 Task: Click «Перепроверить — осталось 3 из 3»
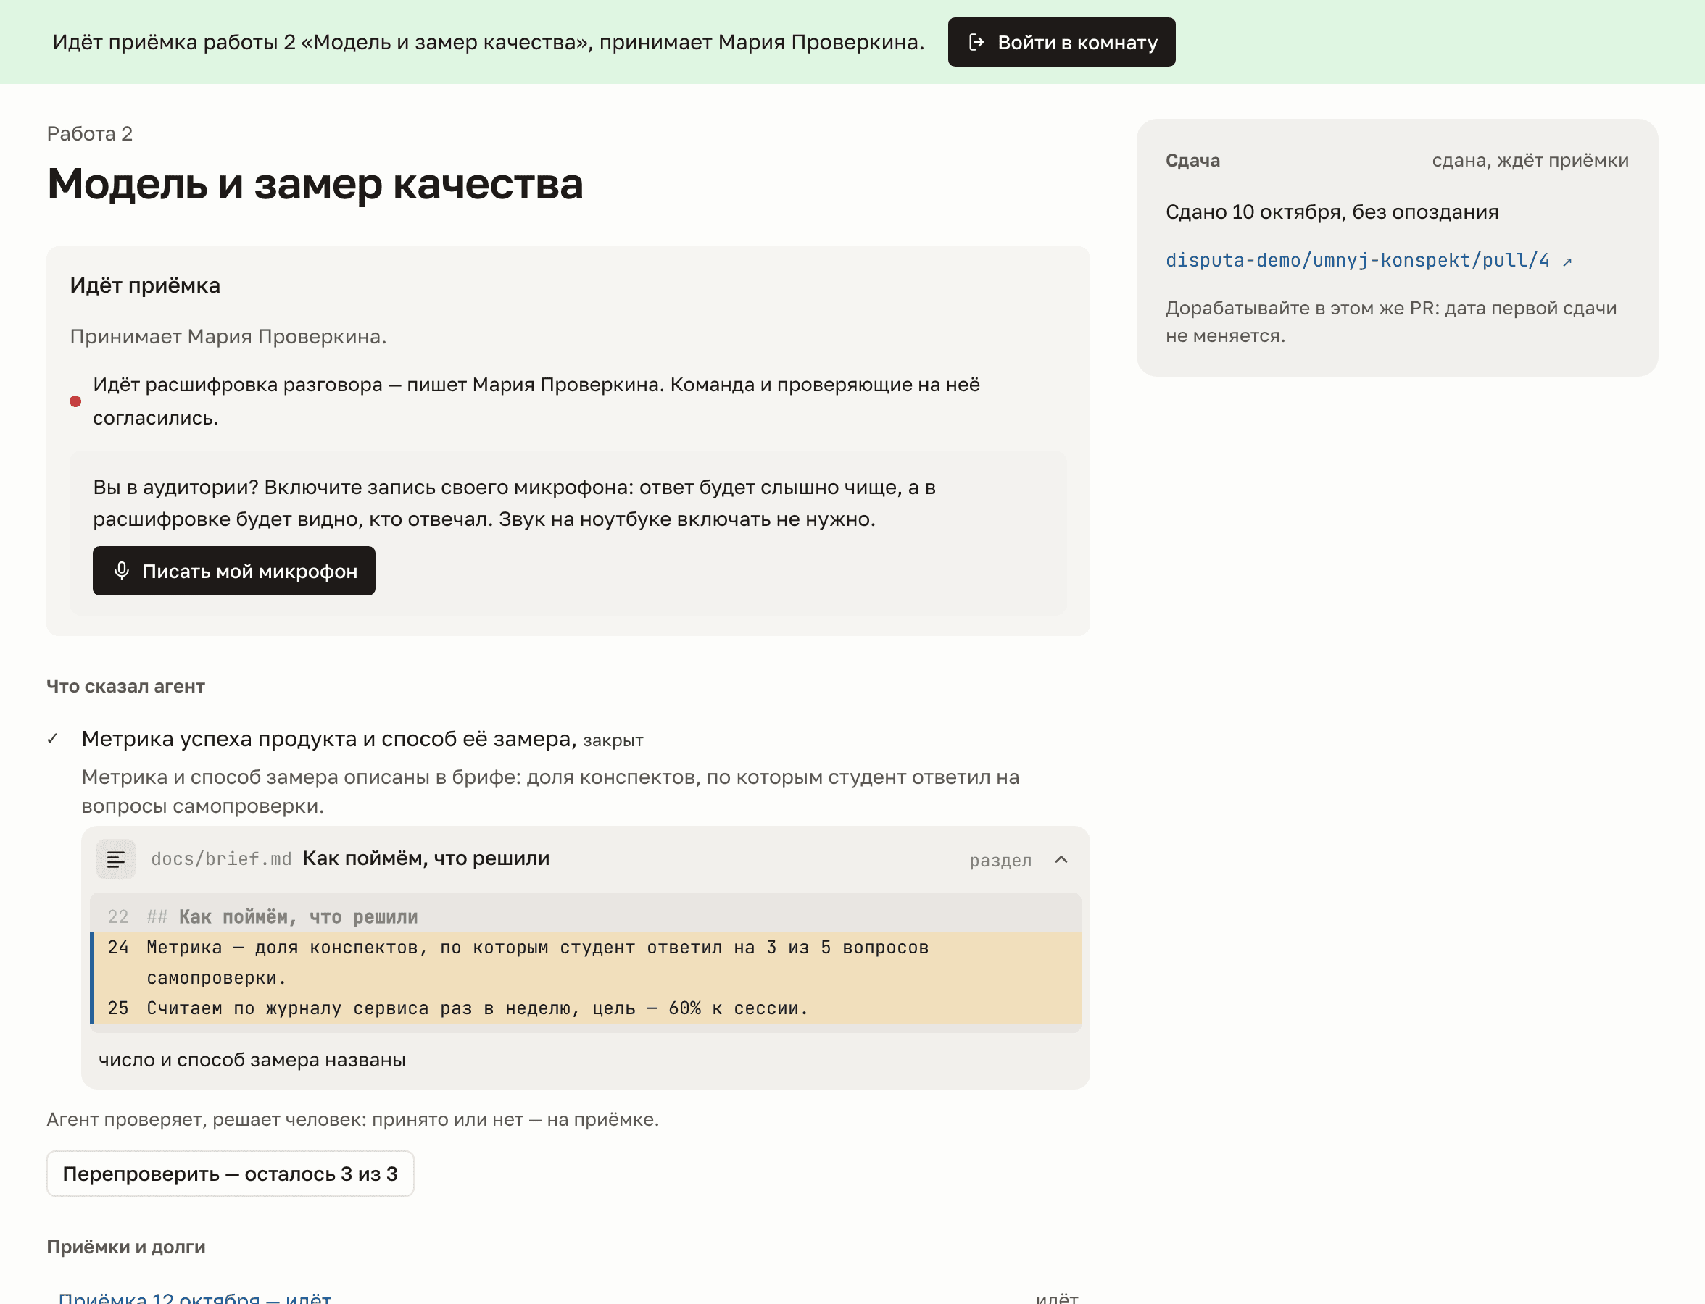pos(230,1174)
